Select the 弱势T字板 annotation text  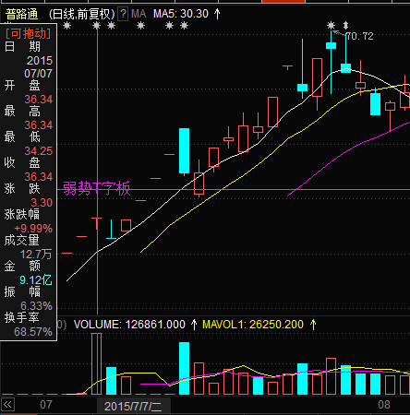pos(97,188)
